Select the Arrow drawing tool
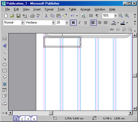Viewport: 138px width, 122px height. click(5, 59)
